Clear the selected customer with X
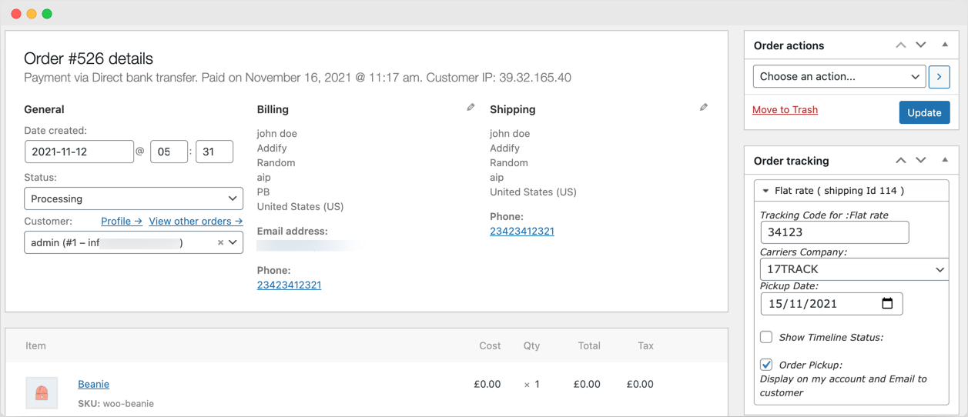This screenshot has width=968, height=417. (220, 242)
